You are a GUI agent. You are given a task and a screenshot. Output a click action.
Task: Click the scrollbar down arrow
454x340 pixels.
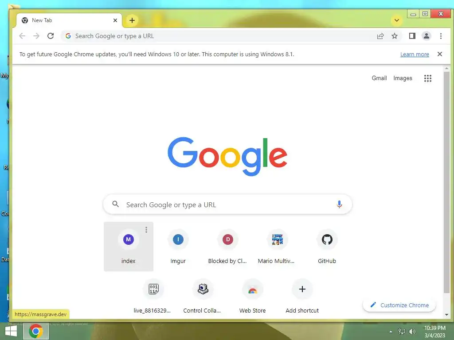(446, 315)
